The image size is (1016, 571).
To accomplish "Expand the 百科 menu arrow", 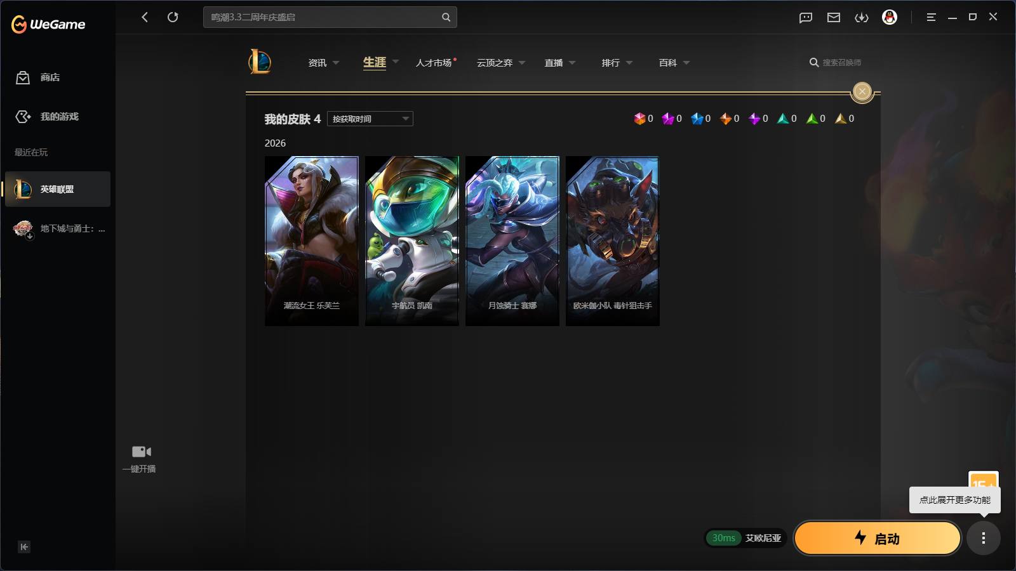I will (686, 63).
